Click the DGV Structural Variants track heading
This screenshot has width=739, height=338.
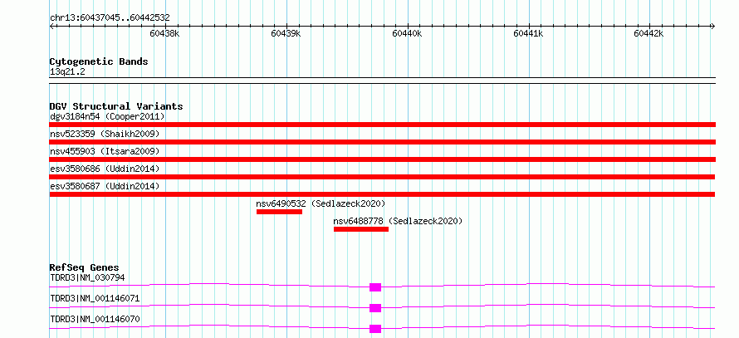116,106
